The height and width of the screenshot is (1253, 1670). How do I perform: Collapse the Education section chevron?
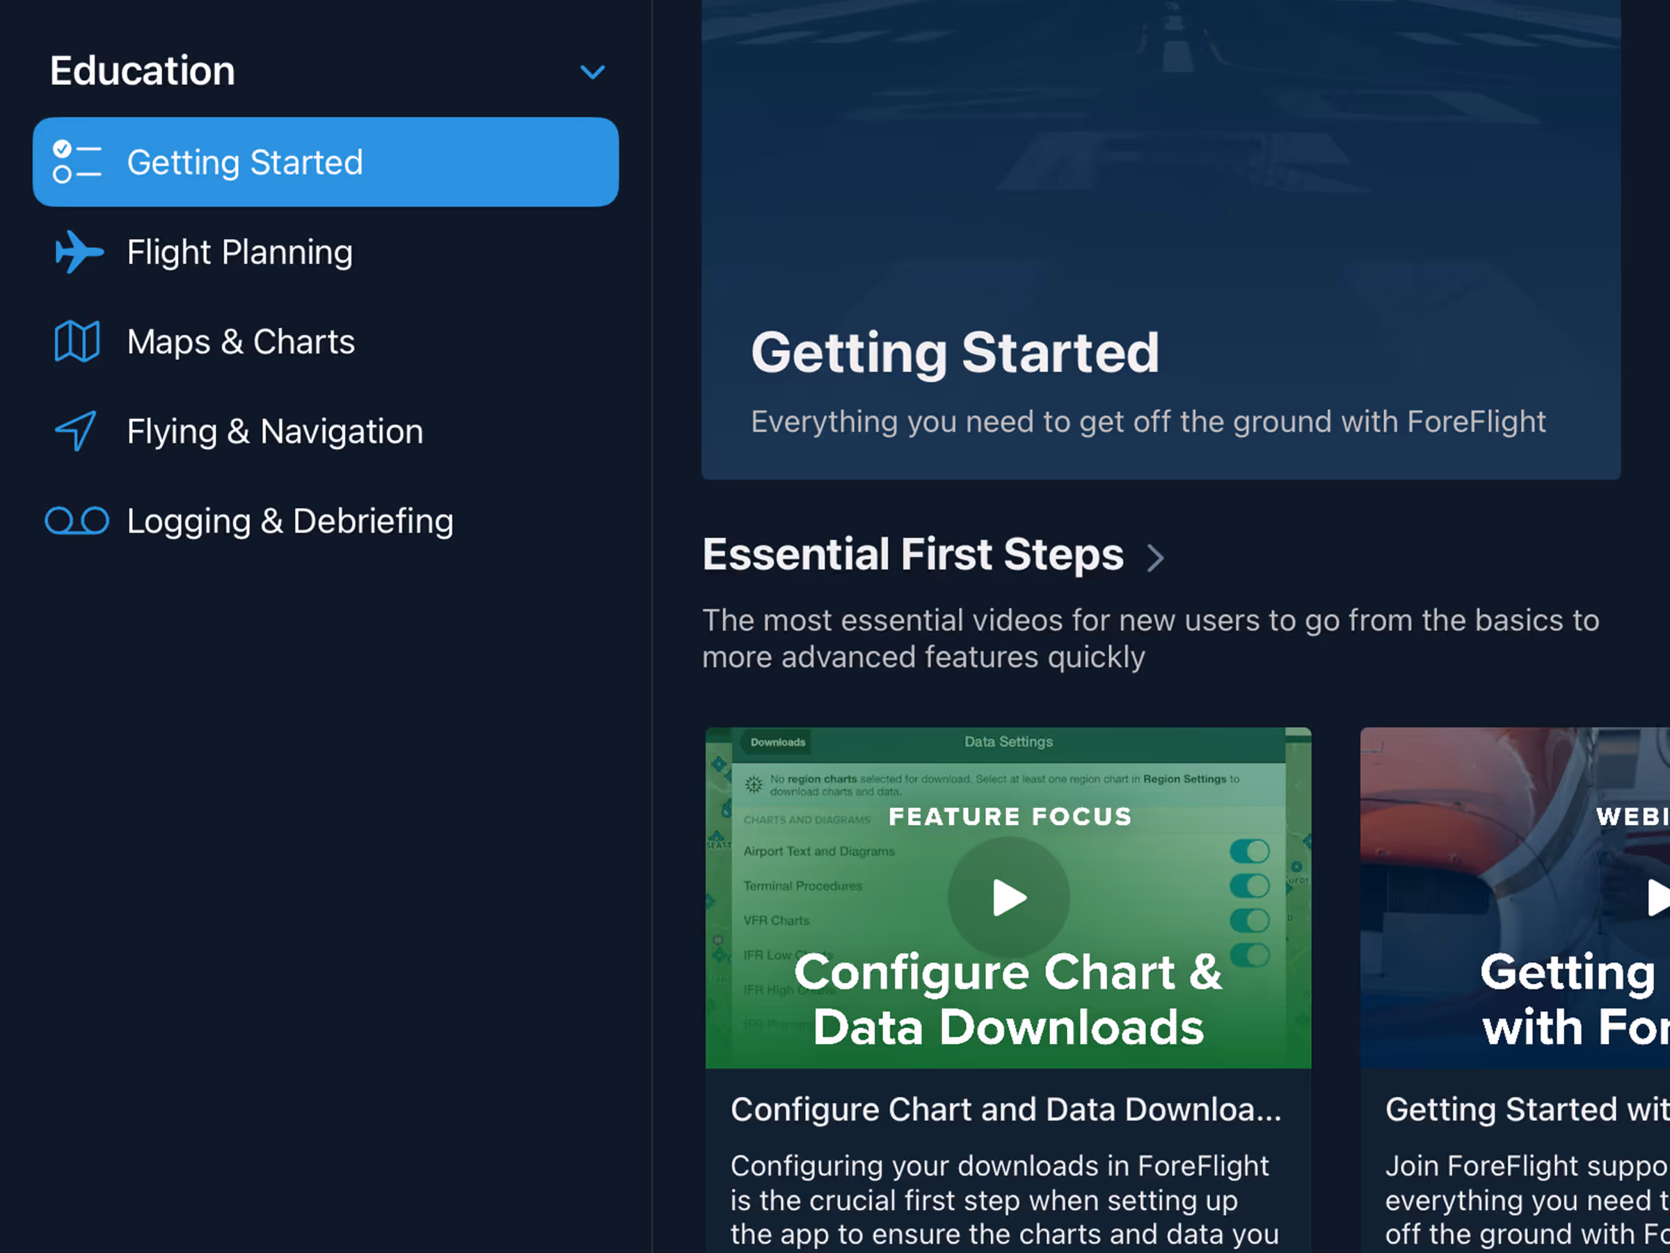(593, 72)
